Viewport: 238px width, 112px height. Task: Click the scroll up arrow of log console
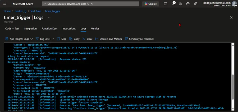[x=233, y=45]
